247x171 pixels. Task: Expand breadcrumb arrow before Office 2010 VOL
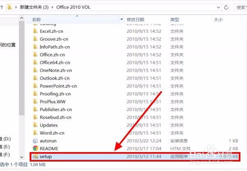coord(52,7)
